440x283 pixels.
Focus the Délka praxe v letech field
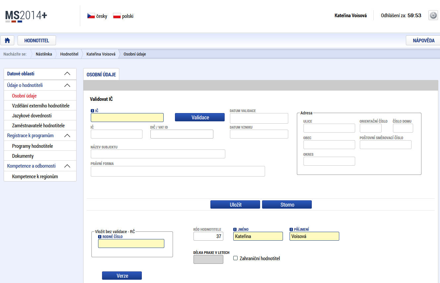[x=208, y=259]
